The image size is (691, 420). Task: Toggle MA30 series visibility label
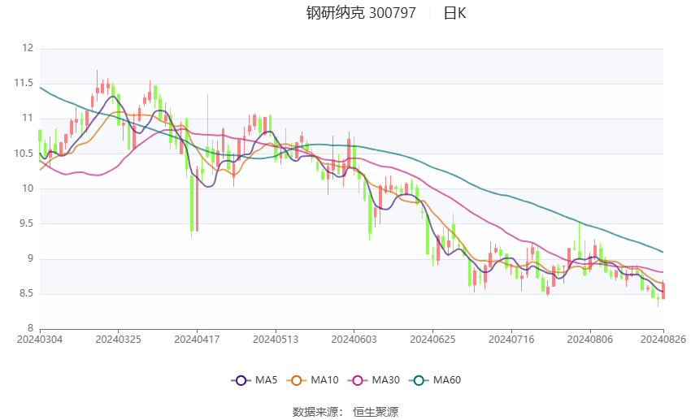point(385,380)
